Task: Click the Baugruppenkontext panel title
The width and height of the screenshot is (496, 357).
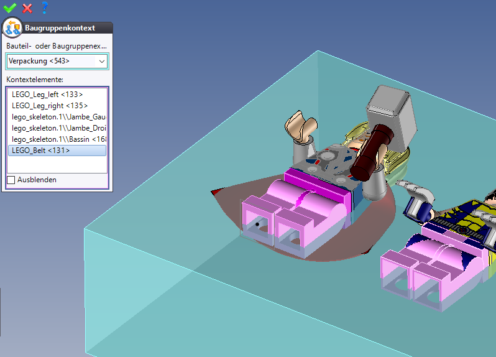Action: (60, 28)
